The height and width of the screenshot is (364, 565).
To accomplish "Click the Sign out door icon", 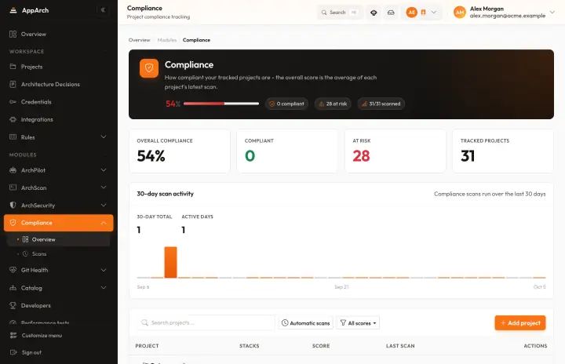I will click(x=13, y=352).
